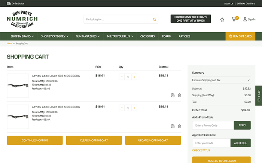Image resolution: width=262 pixels, height=163 pixels.
Task: Decrease quantity of the 535 Mossberg lever
Action: [122, 77]
